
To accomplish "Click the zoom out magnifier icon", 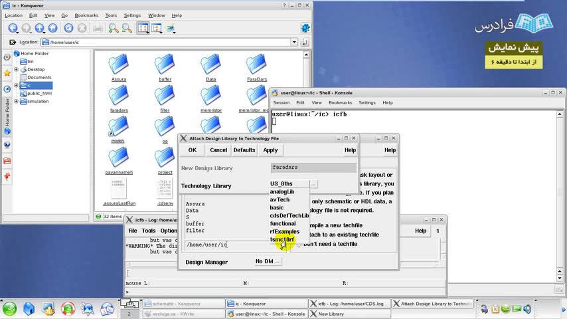I will tap(127, 28).
